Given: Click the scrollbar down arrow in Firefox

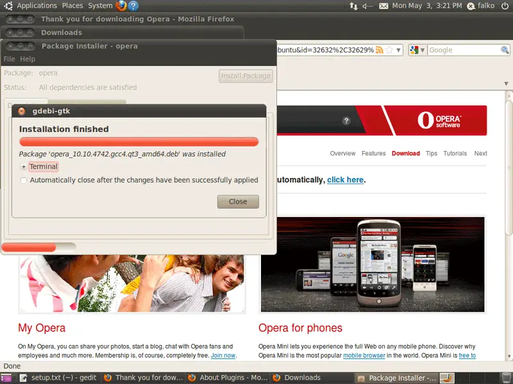Looking at the screenshot, I should pyautogui.click(x=509, y=356).
